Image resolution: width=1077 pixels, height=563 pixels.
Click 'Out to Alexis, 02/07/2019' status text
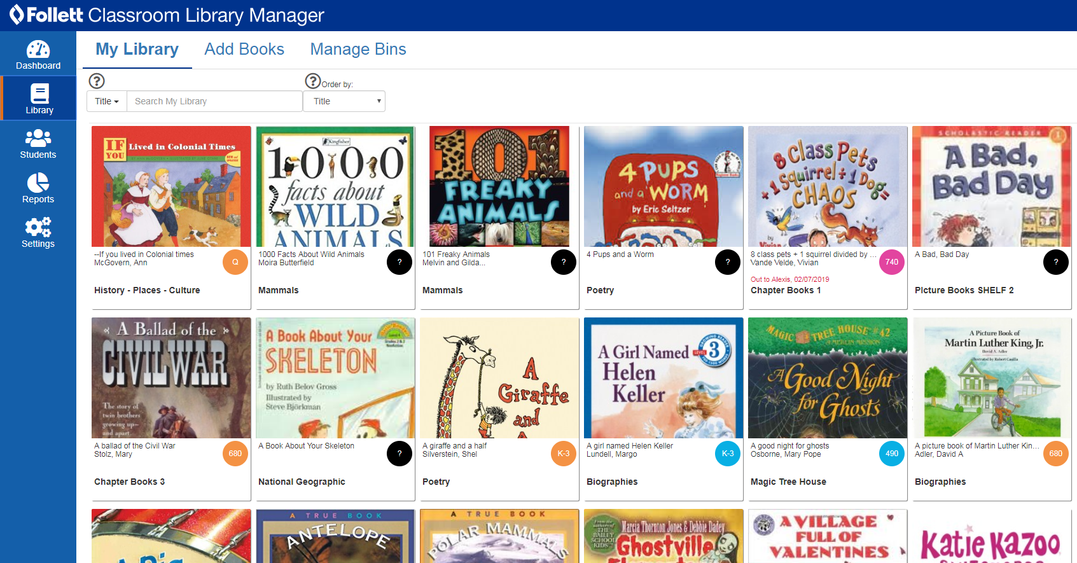(x=789, y=279)
